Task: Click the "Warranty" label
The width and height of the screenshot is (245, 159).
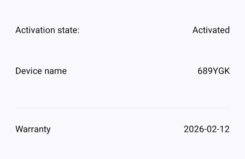Action: [x=33, y=129]
